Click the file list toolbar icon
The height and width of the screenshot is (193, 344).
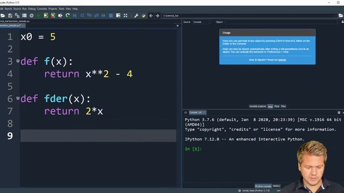24,16
